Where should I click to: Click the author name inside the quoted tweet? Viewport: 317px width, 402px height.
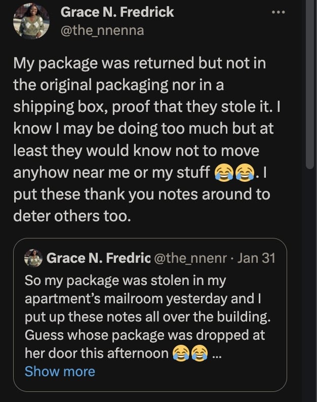pos(98,258)
